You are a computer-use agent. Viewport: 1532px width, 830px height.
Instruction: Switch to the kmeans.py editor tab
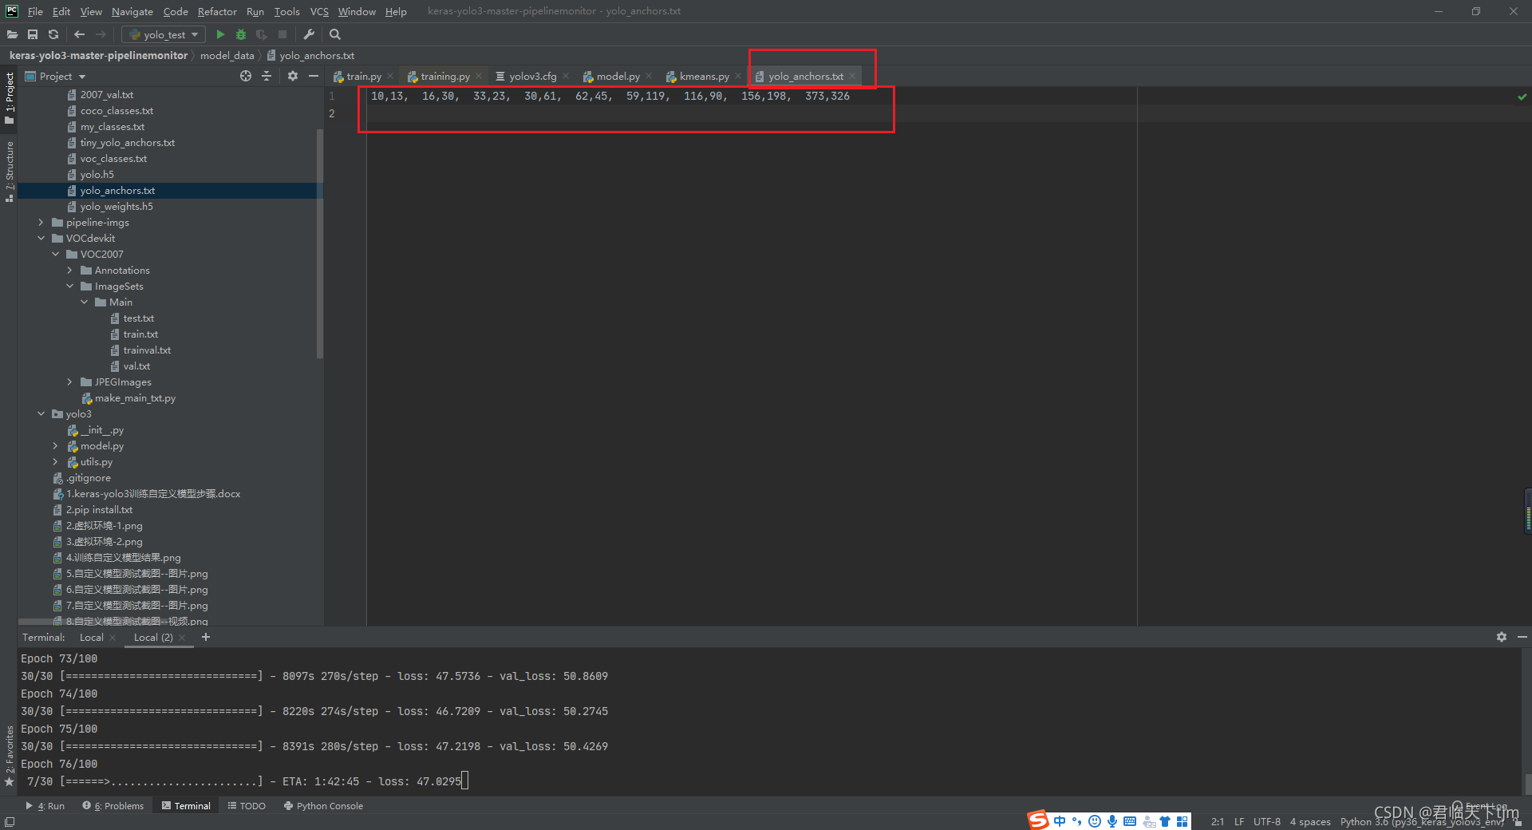pos(705,77)
